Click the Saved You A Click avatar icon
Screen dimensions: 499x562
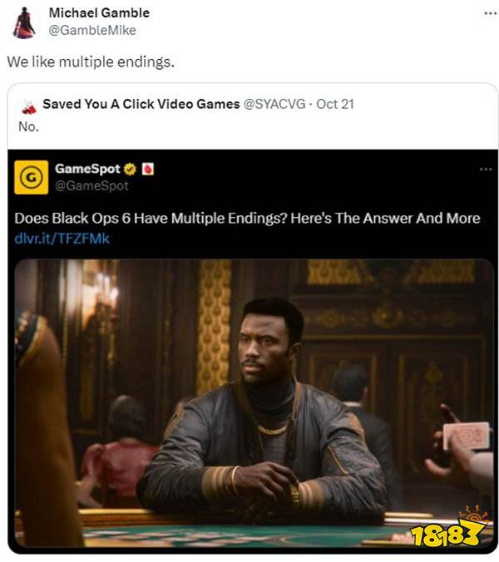[x=28, y=106]
